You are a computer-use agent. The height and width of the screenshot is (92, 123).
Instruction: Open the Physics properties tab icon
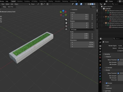click(x=100, y=73)
